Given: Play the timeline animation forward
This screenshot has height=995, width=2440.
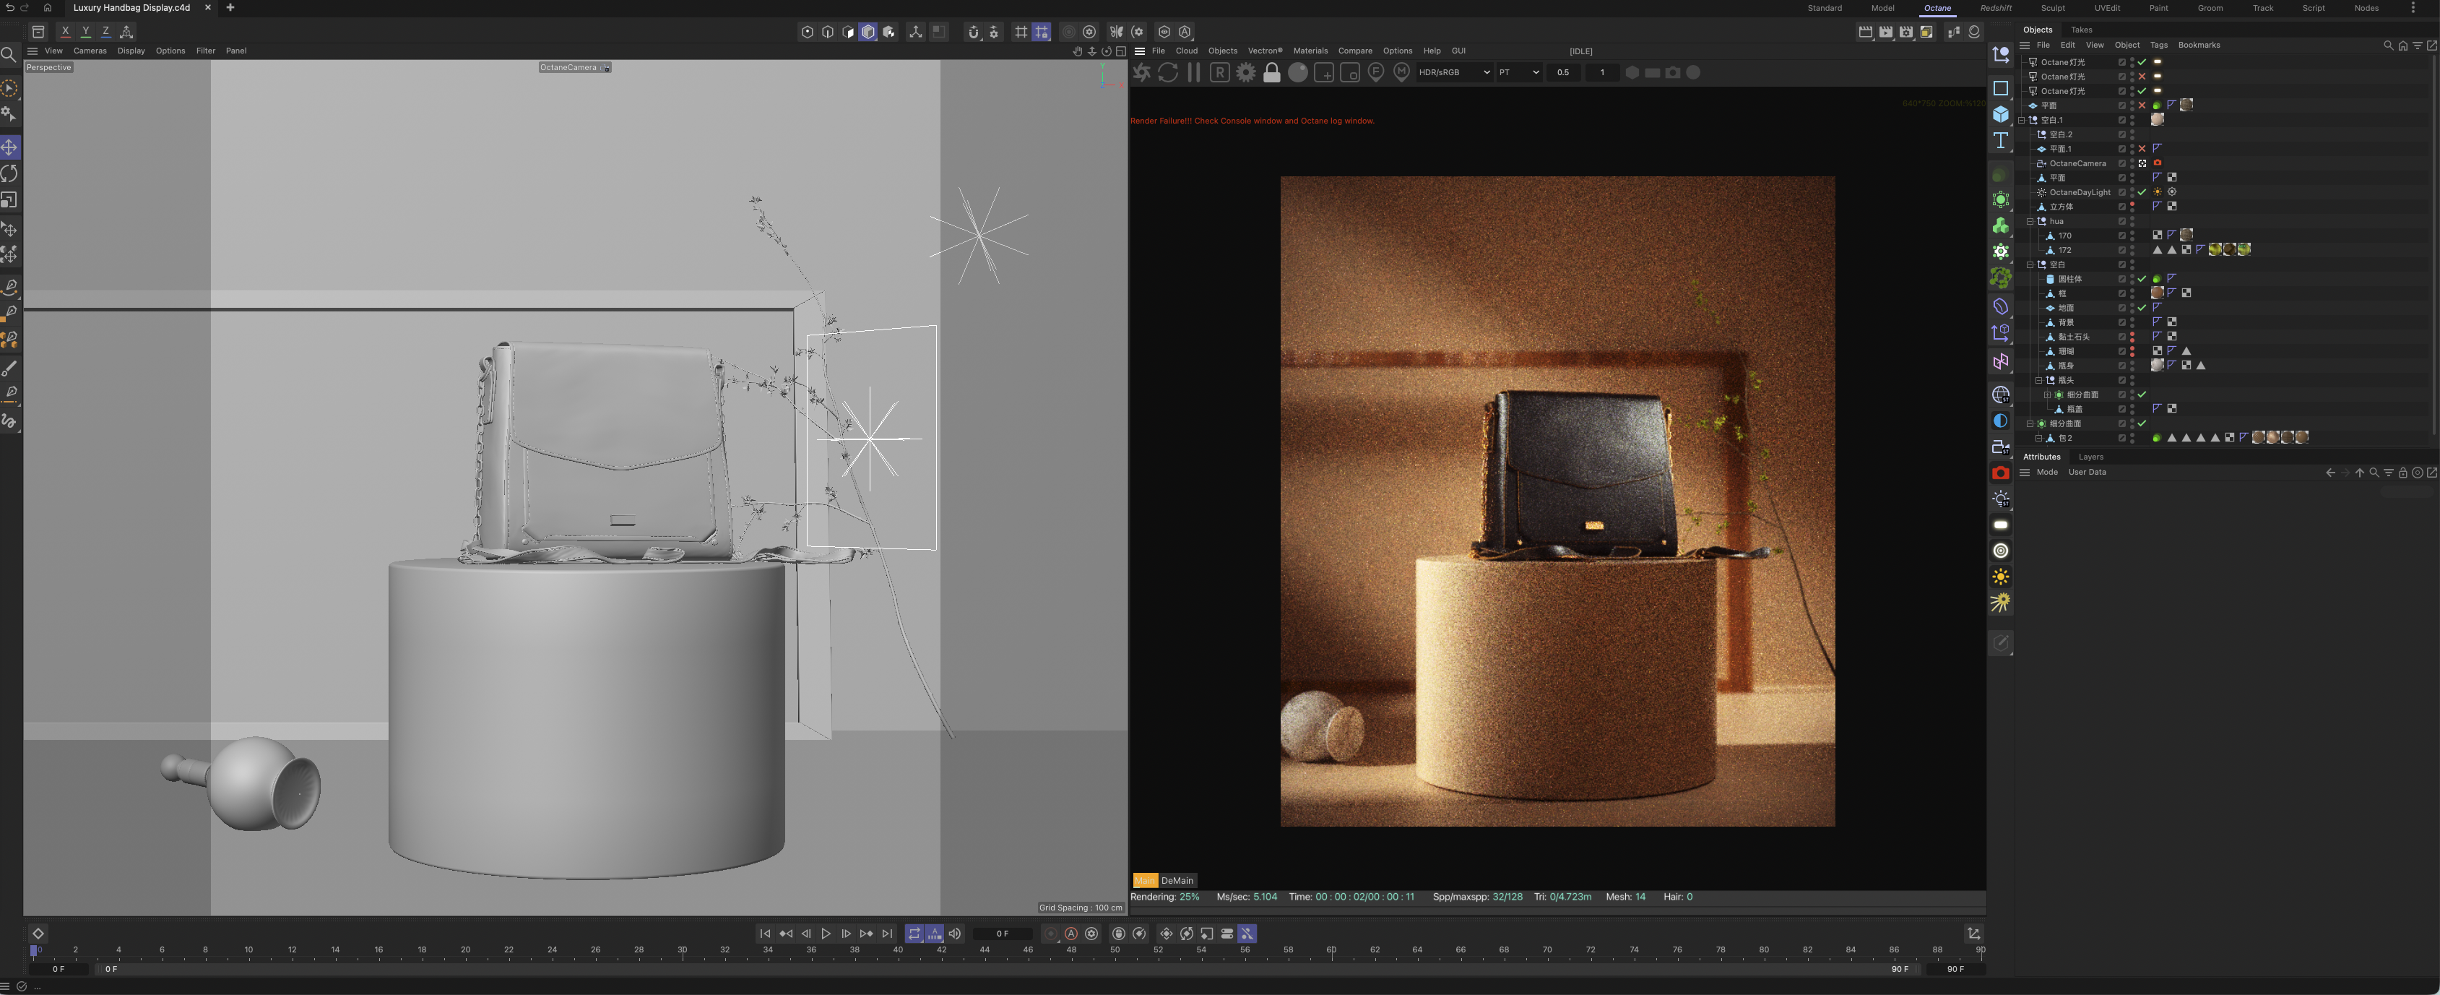Looking at the screenshot, I should click(826, 934).
